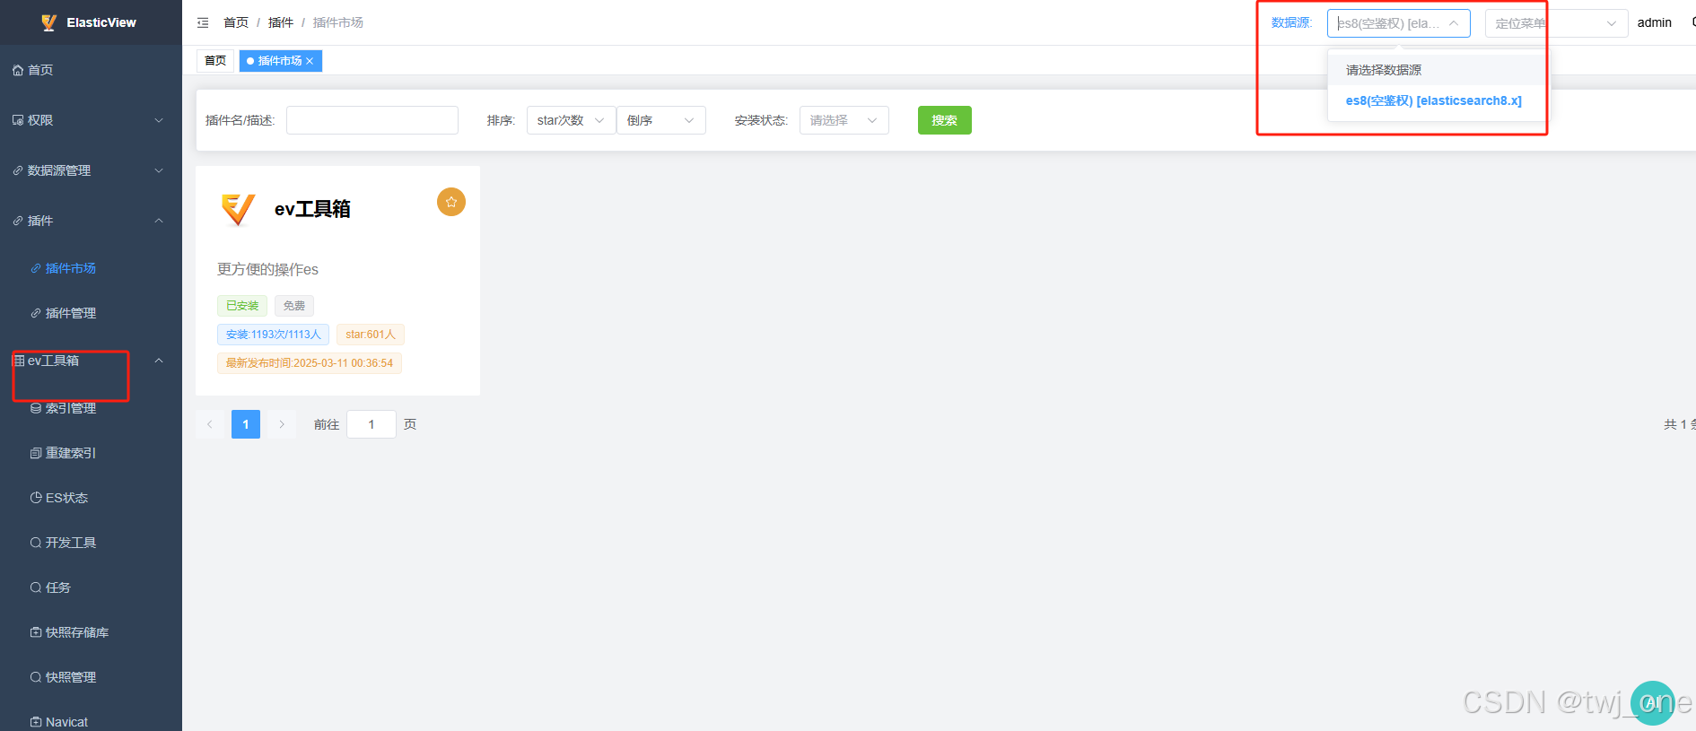Expand the 数据源管理 sidebar menu

(x=159, y=170)
